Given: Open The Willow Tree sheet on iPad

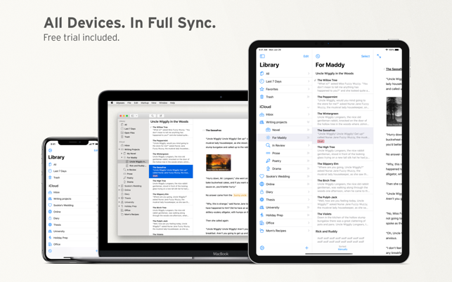Looking at the screenshot, I should click(342, 86).
